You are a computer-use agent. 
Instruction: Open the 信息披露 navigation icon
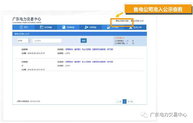click(41, 27)
